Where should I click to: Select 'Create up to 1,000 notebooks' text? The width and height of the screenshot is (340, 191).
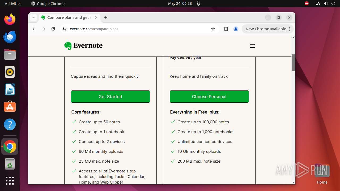coord(205,132)
